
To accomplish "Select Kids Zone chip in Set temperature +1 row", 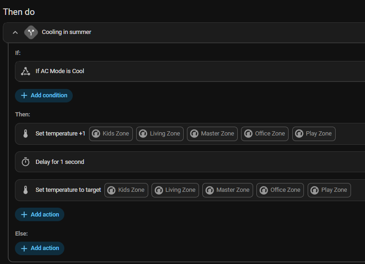I will pos(111,134).
